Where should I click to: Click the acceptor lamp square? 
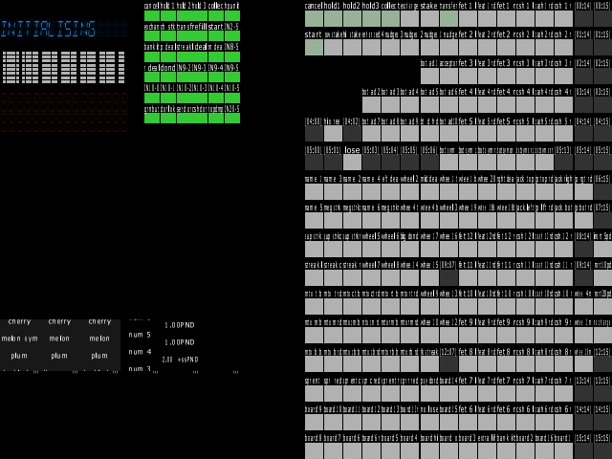448,76
